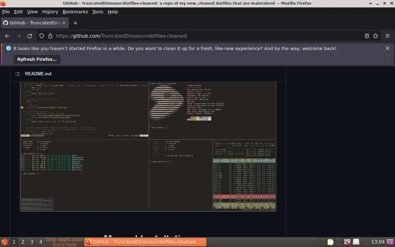Open the README outline list icon

point(18,74)
